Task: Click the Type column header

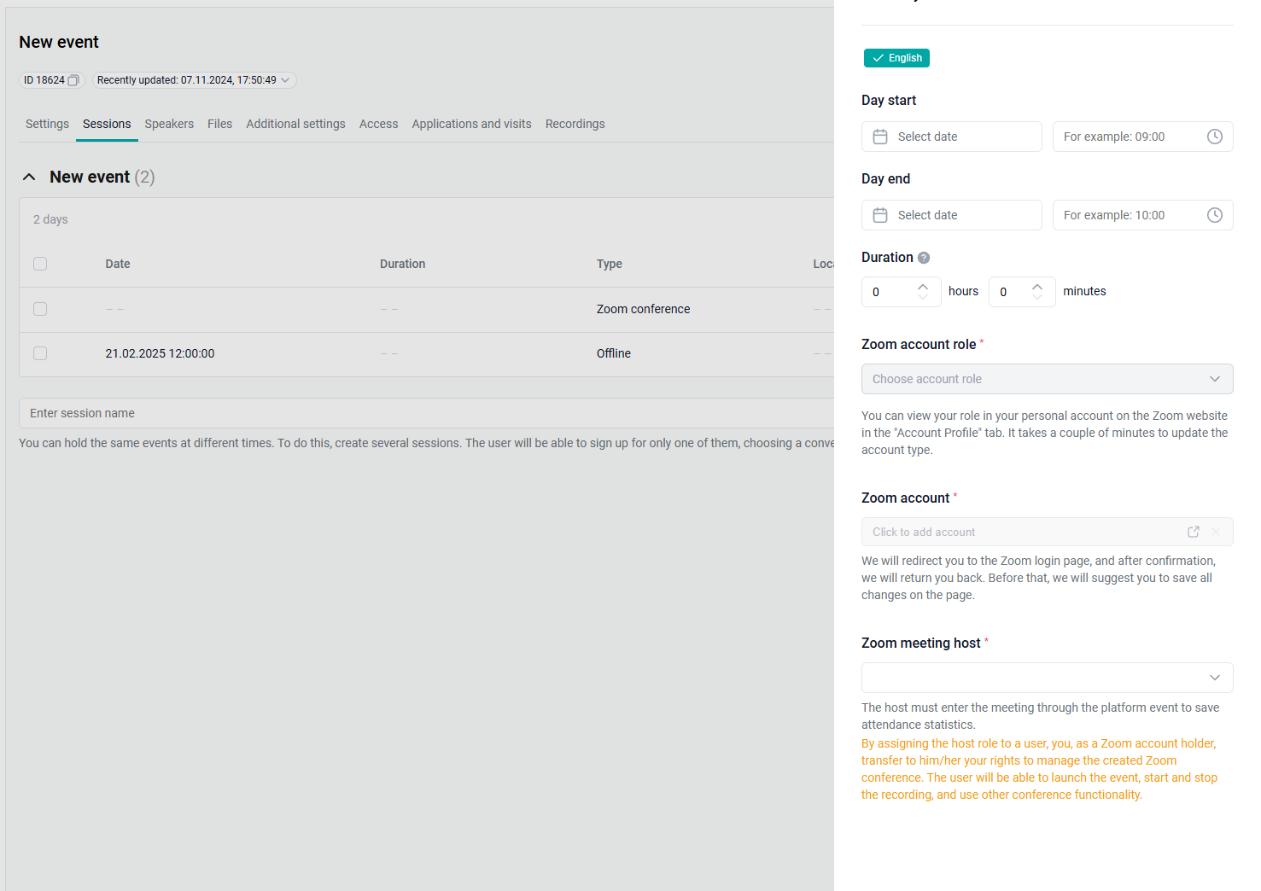Action: [610, 264]
